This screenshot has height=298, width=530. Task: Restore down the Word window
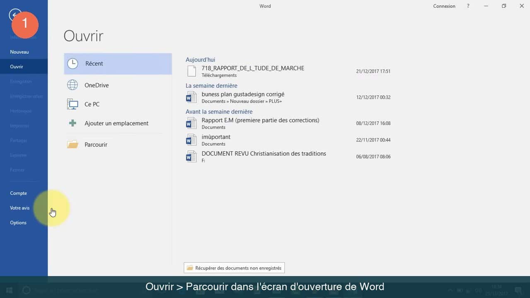click(x=504, y=6)
